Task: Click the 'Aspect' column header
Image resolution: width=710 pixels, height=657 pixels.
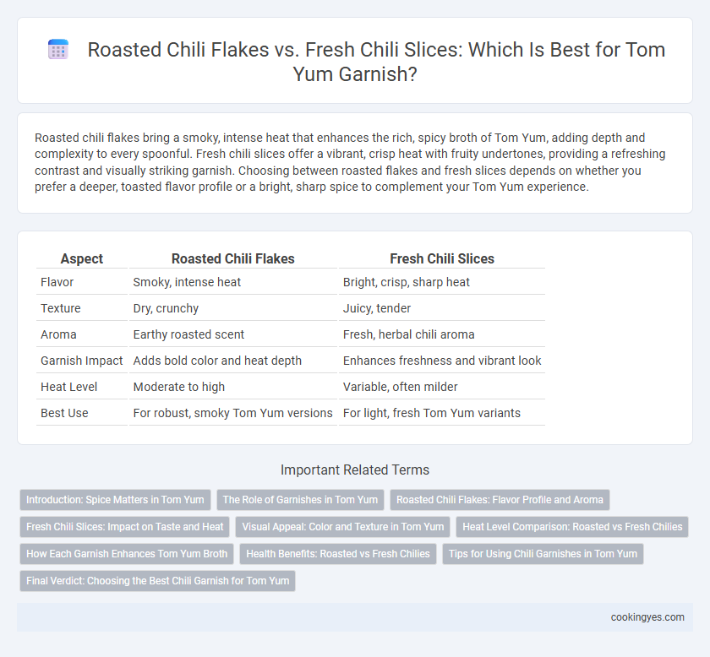Action: pyautogui.click(x=82, y=258)
